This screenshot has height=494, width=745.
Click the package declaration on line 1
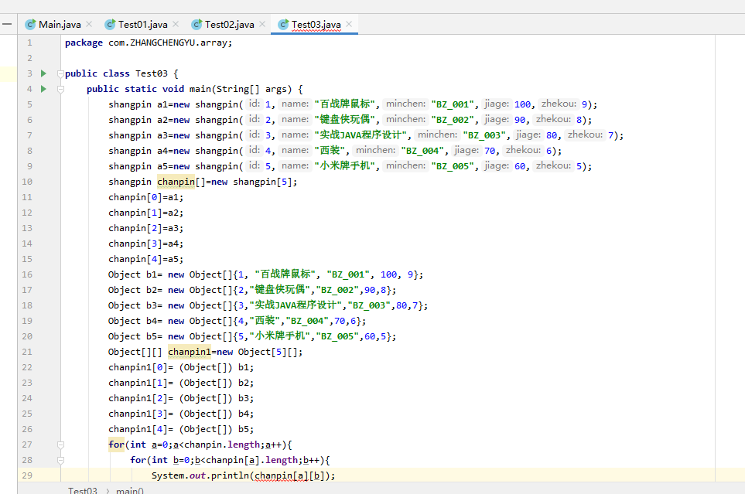click(149, 43)
